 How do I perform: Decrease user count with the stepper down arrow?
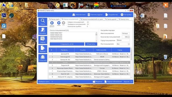tap(129, 37)
